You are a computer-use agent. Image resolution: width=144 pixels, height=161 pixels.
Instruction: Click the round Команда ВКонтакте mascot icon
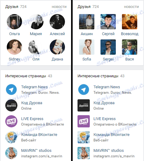point(11,137)
